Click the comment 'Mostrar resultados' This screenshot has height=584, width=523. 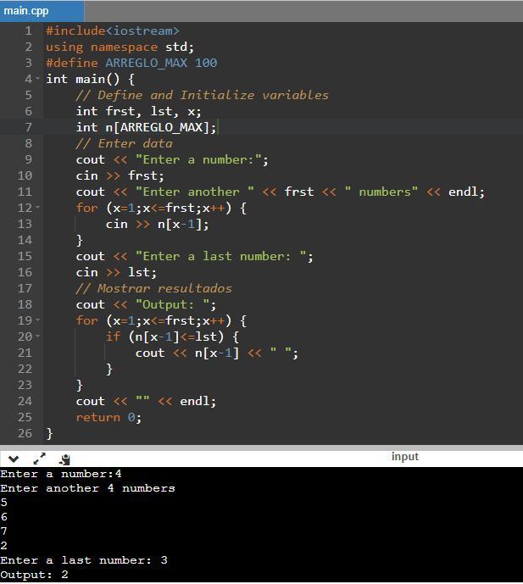[x=164, y=288]
